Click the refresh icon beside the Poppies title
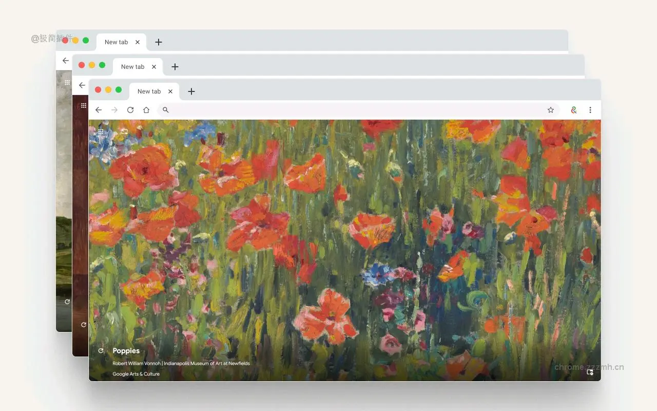The height and width of the screenshot is (411, 657). tap(101, 351)
